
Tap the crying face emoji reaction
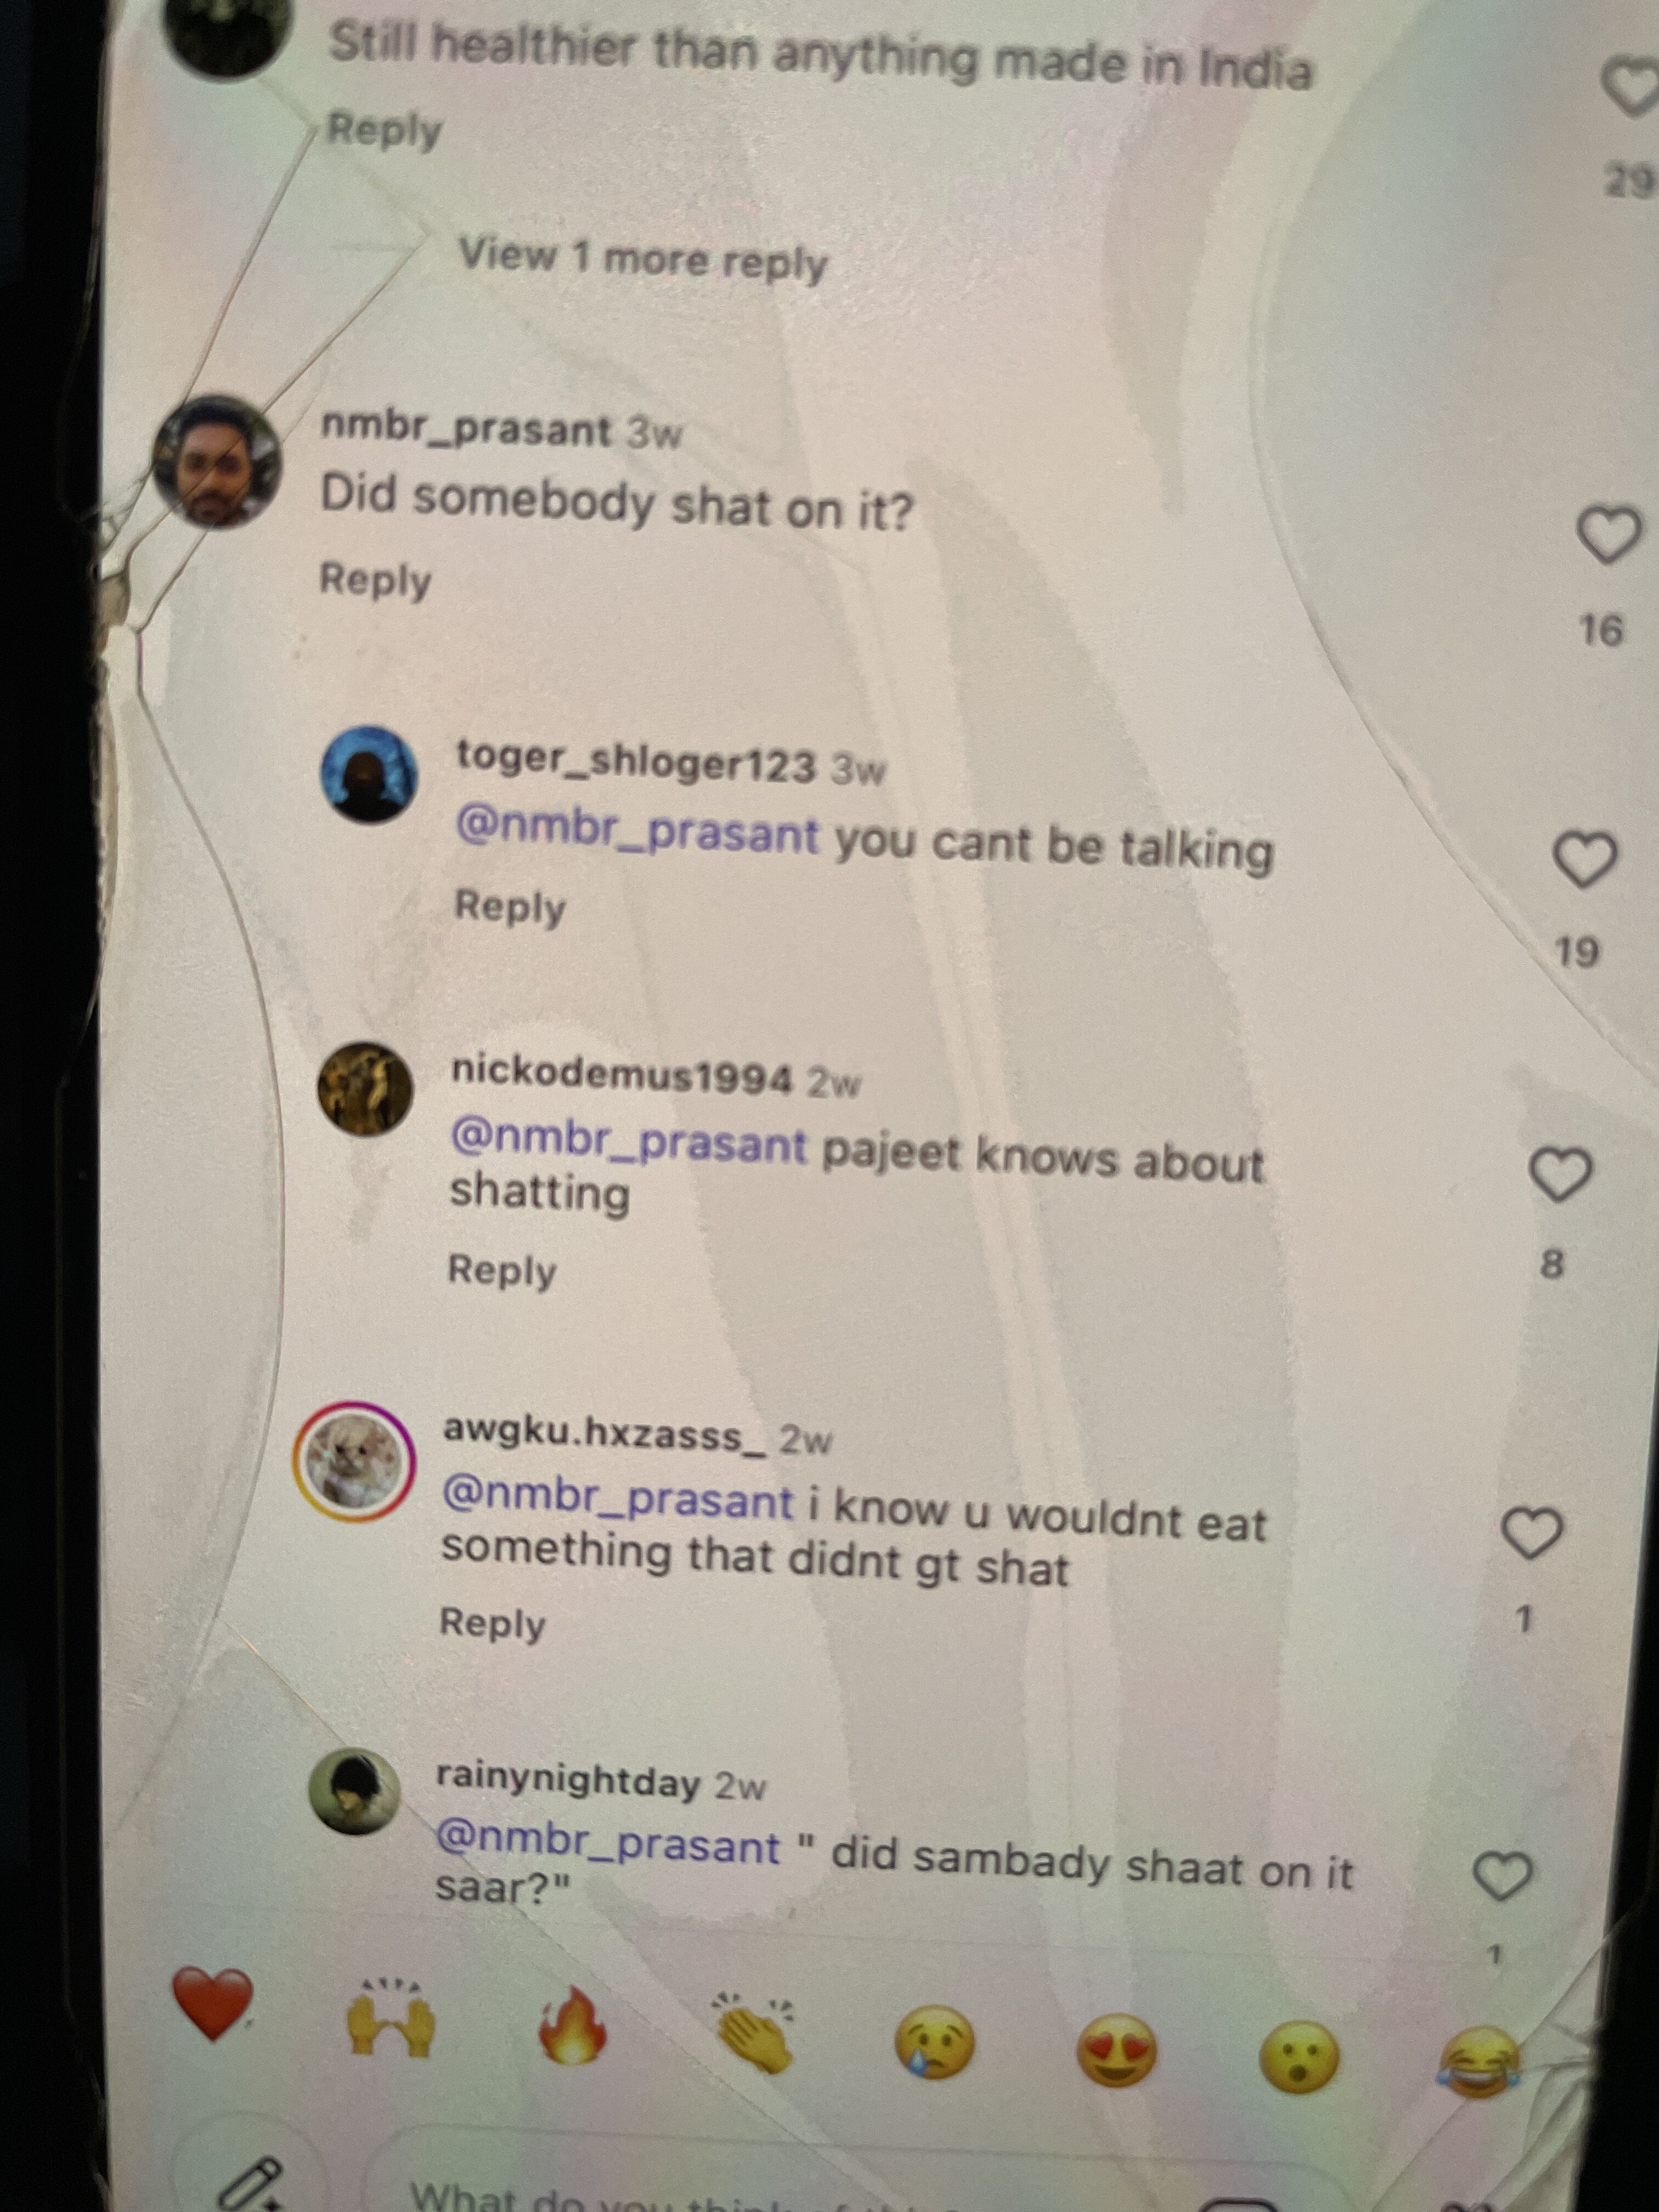(x=933, y=2043)
